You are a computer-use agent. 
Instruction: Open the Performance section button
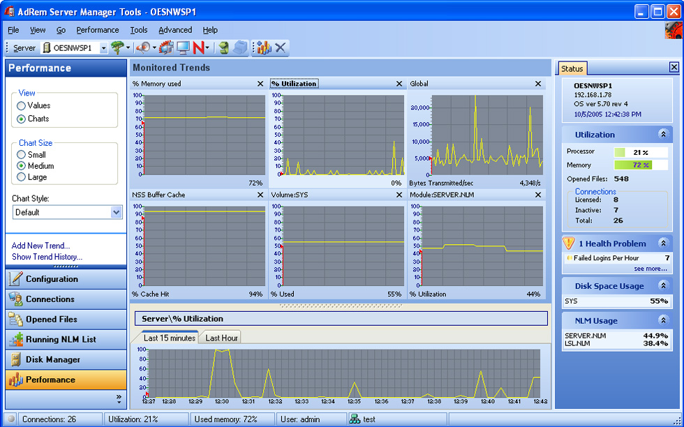click(x=66, y=380)
